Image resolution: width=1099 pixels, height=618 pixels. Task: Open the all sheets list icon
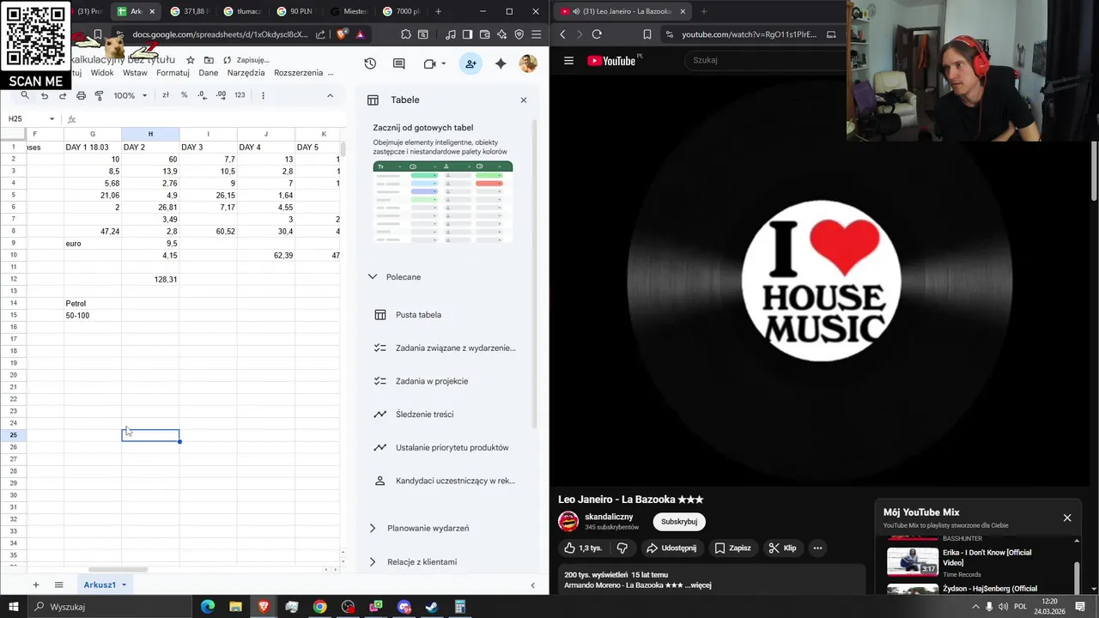(58, 585)
